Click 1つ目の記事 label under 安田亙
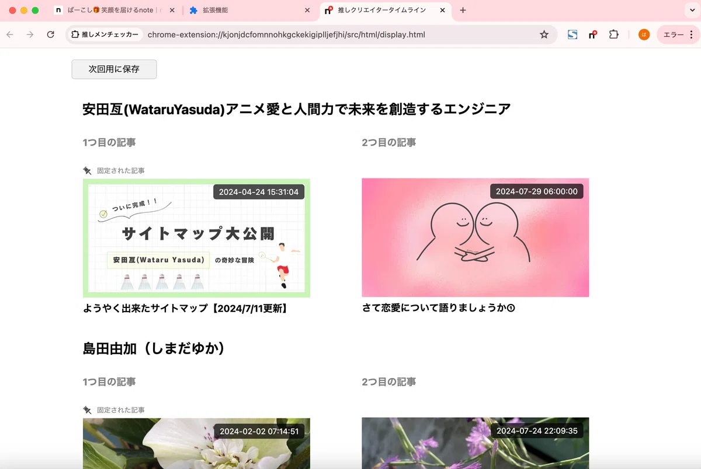 (109, 142)
